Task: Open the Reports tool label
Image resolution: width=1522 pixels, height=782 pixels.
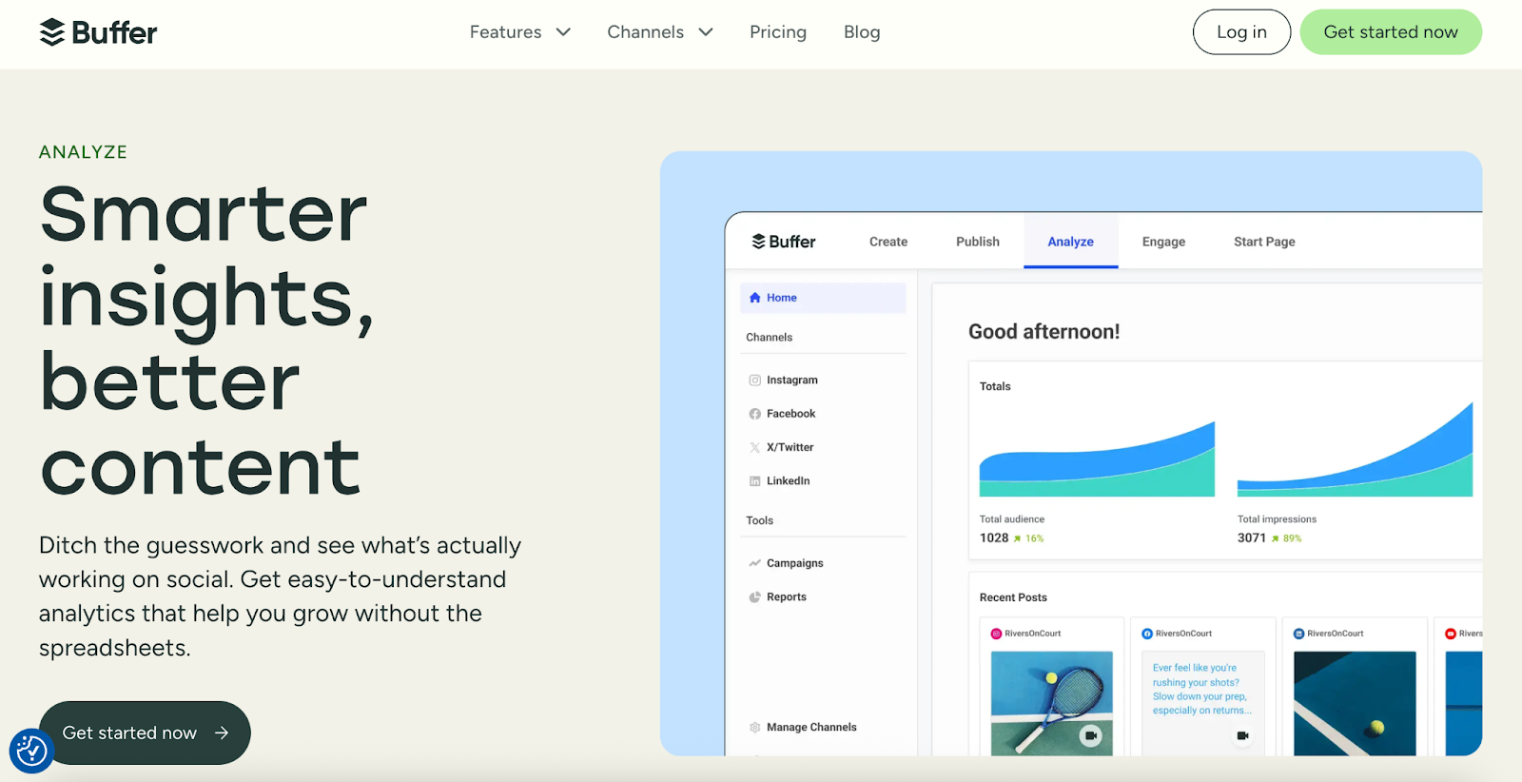Action: coord(787,597)
